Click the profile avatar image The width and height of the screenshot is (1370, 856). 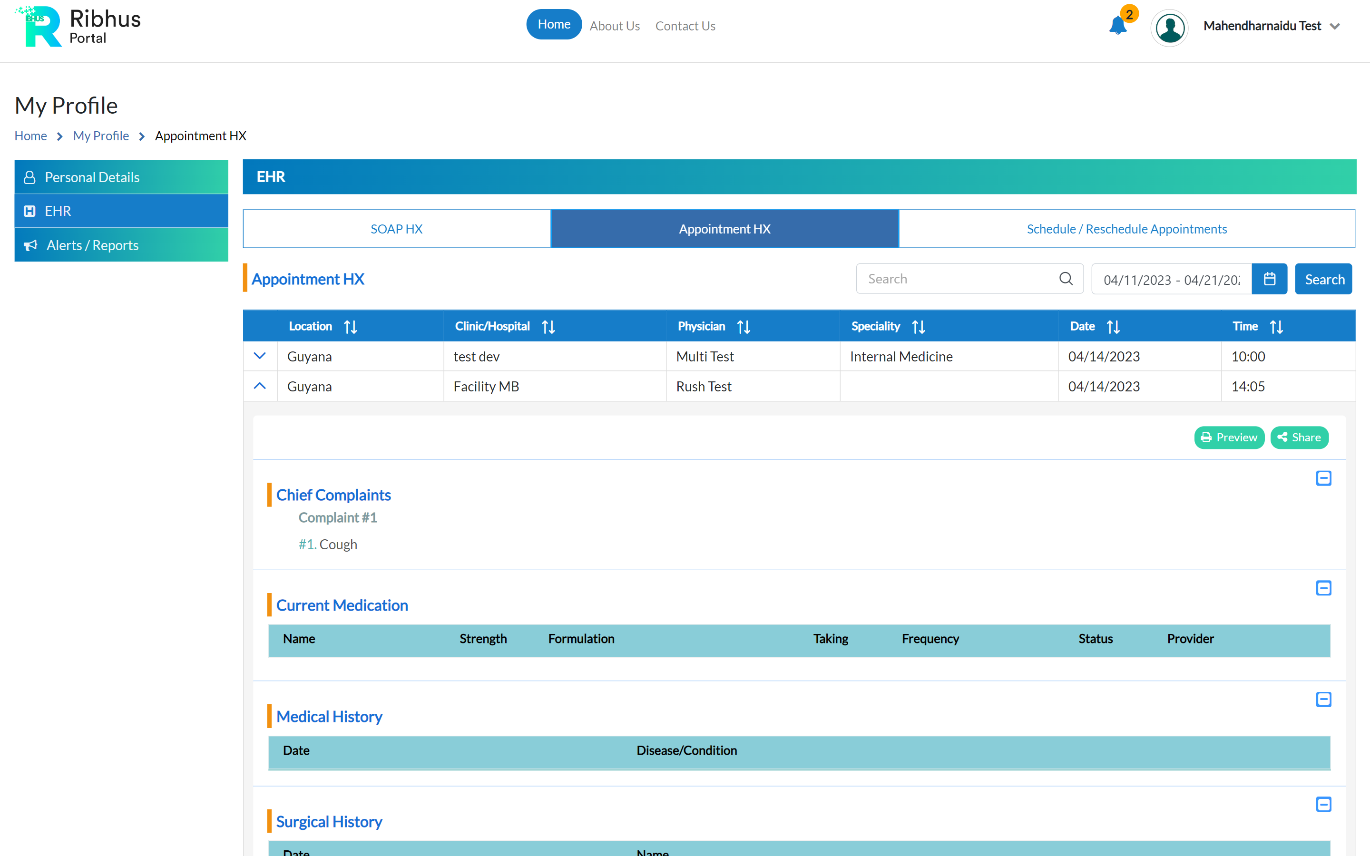1169,28
